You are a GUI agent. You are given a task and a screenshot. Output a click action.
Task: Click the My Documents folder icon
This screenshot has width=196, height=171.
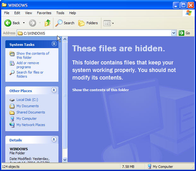(12, 106)
